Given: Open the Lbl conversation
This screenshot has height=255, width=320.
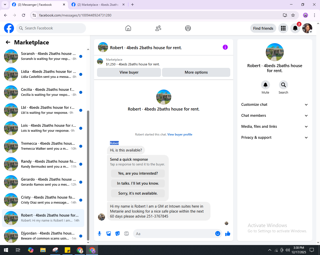Looking at the screenshot, I should (43, 110).
